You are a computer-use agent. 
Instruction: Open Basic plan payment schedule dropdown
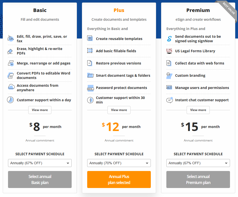tap(40, 163)
